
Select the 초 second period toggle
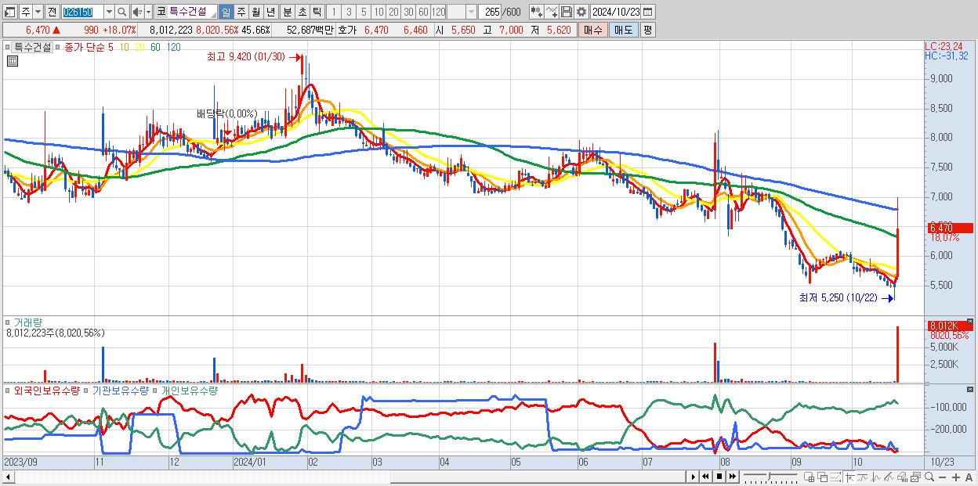[302, 12]
